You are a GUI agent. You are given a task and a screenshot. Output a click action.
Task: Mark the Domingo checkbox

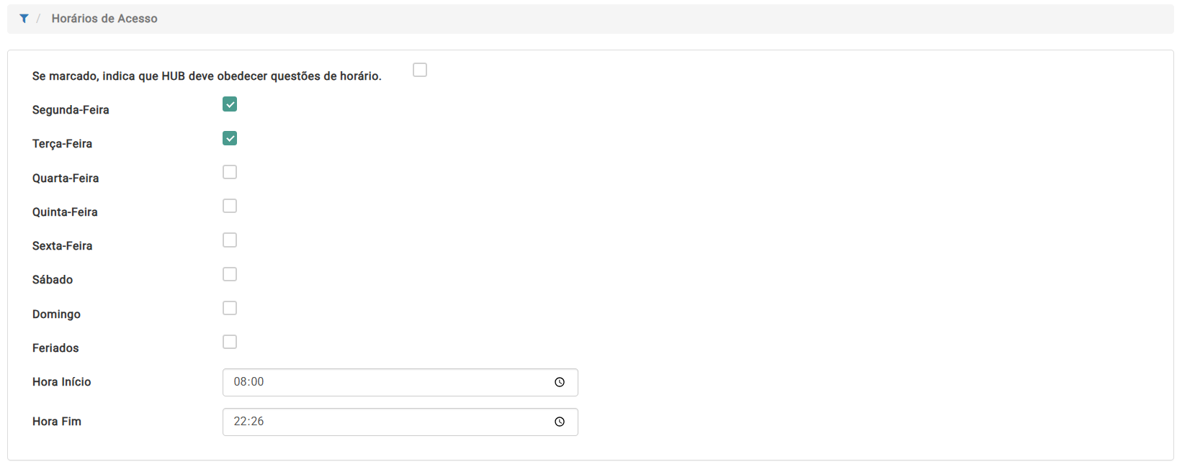pyautogui.click(x=230, y=308)
